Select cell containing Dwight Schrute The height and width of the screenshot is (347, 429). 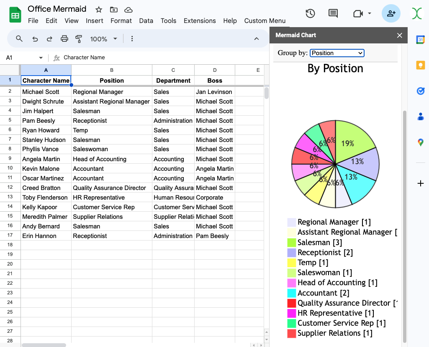pyautogui.click(x=46, y=101)
